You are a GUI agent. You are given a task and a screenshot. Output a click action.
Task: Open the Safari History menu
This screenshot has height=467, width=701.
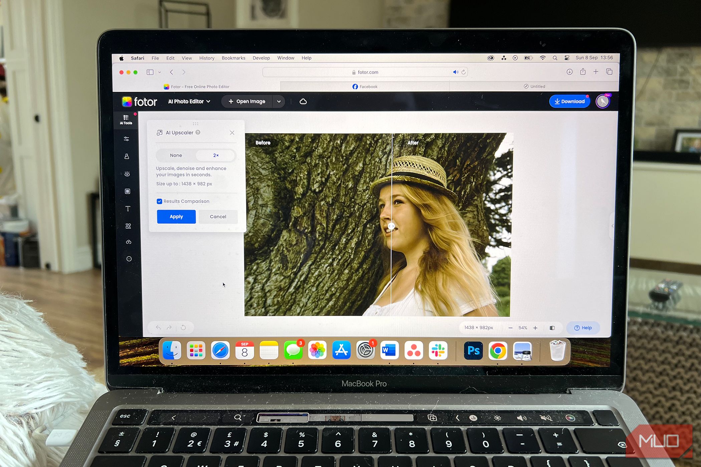[x=207, y=58]
